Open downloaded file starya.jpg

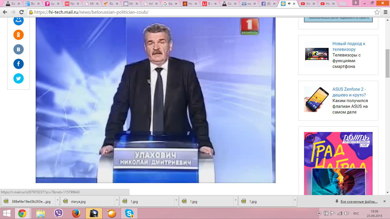click(x=88, y=201)
